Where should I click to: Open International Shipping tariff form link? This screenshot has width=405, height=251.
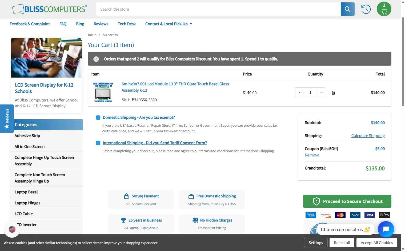[155, 143]
